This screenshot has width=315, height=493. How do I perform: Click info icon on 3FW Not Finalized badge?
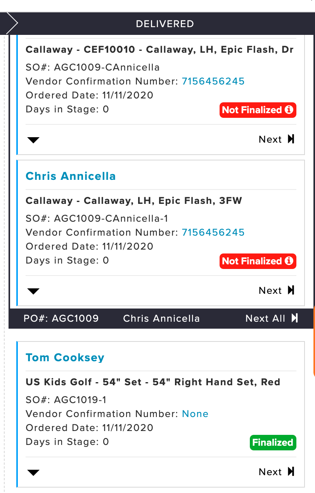[x=289, y=261]
